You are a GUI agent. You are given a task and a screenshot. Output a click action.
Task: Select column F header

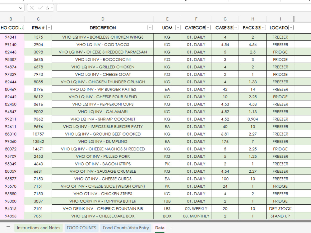coord(196,19)
